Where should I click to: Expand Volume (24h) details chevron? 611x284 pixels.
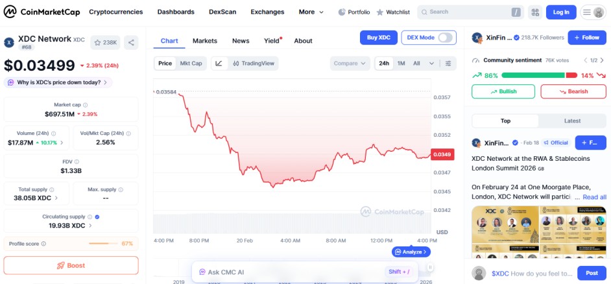[x=61, y=143]
